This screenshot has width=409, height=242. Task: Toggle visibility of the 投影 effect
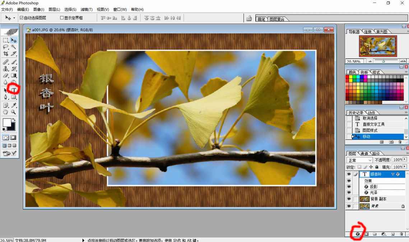click(x=349, y=187)
